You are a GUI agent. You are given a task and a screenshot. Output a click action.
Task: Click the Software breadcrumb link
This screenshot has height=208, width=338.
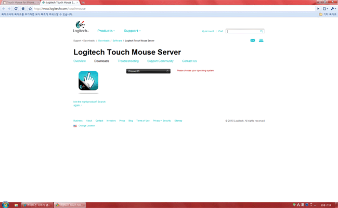coord(118,41)
